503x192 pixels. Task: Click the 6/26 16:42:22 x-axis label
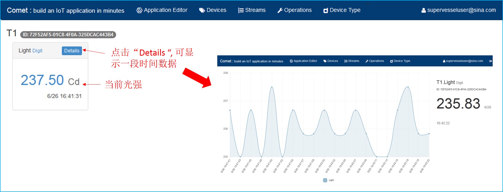tap(425, 166)
